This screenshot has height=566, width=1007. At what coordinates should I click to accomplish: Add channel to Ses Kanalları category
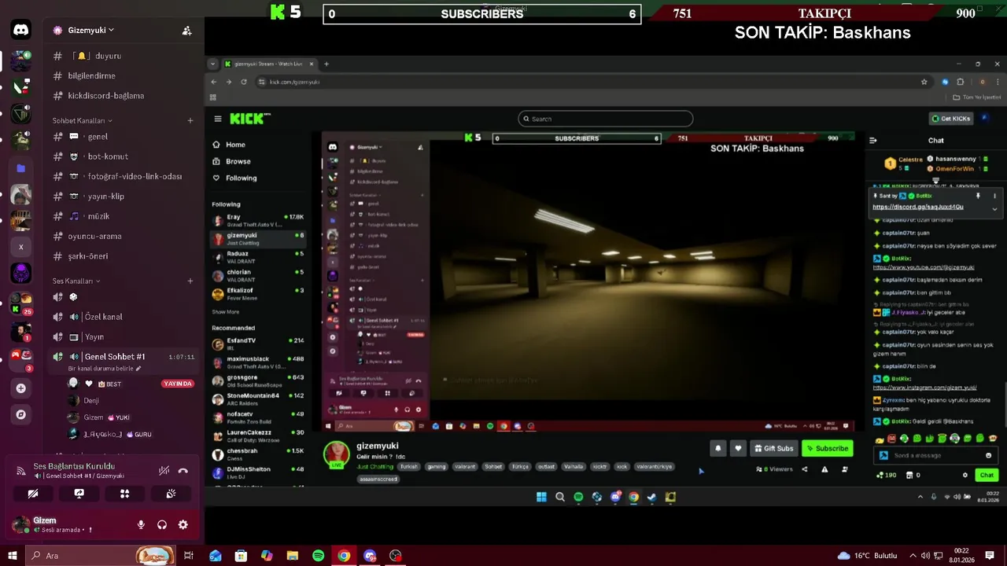(190, 281)
